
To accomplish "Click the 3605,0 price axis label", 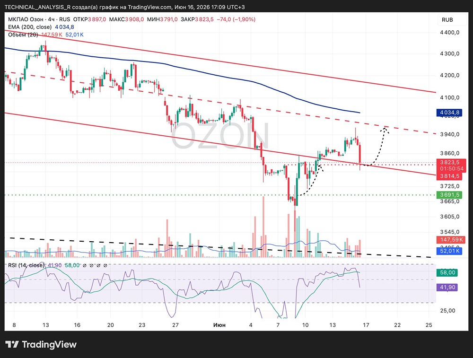I will (x=450, y=217).
